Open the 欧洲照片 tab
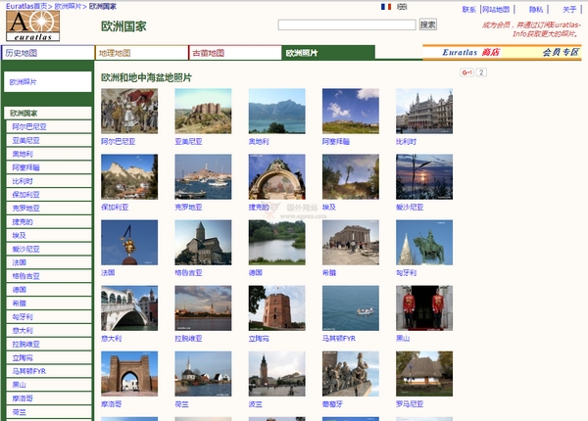This screenshot has width=588, height=421. pos(328,53)
